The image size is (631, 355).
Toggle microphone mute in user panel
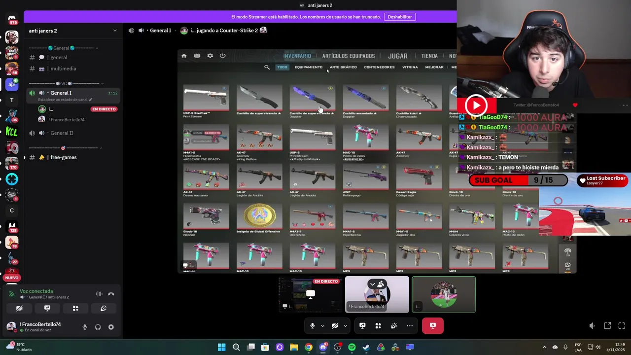pos(85,327)
